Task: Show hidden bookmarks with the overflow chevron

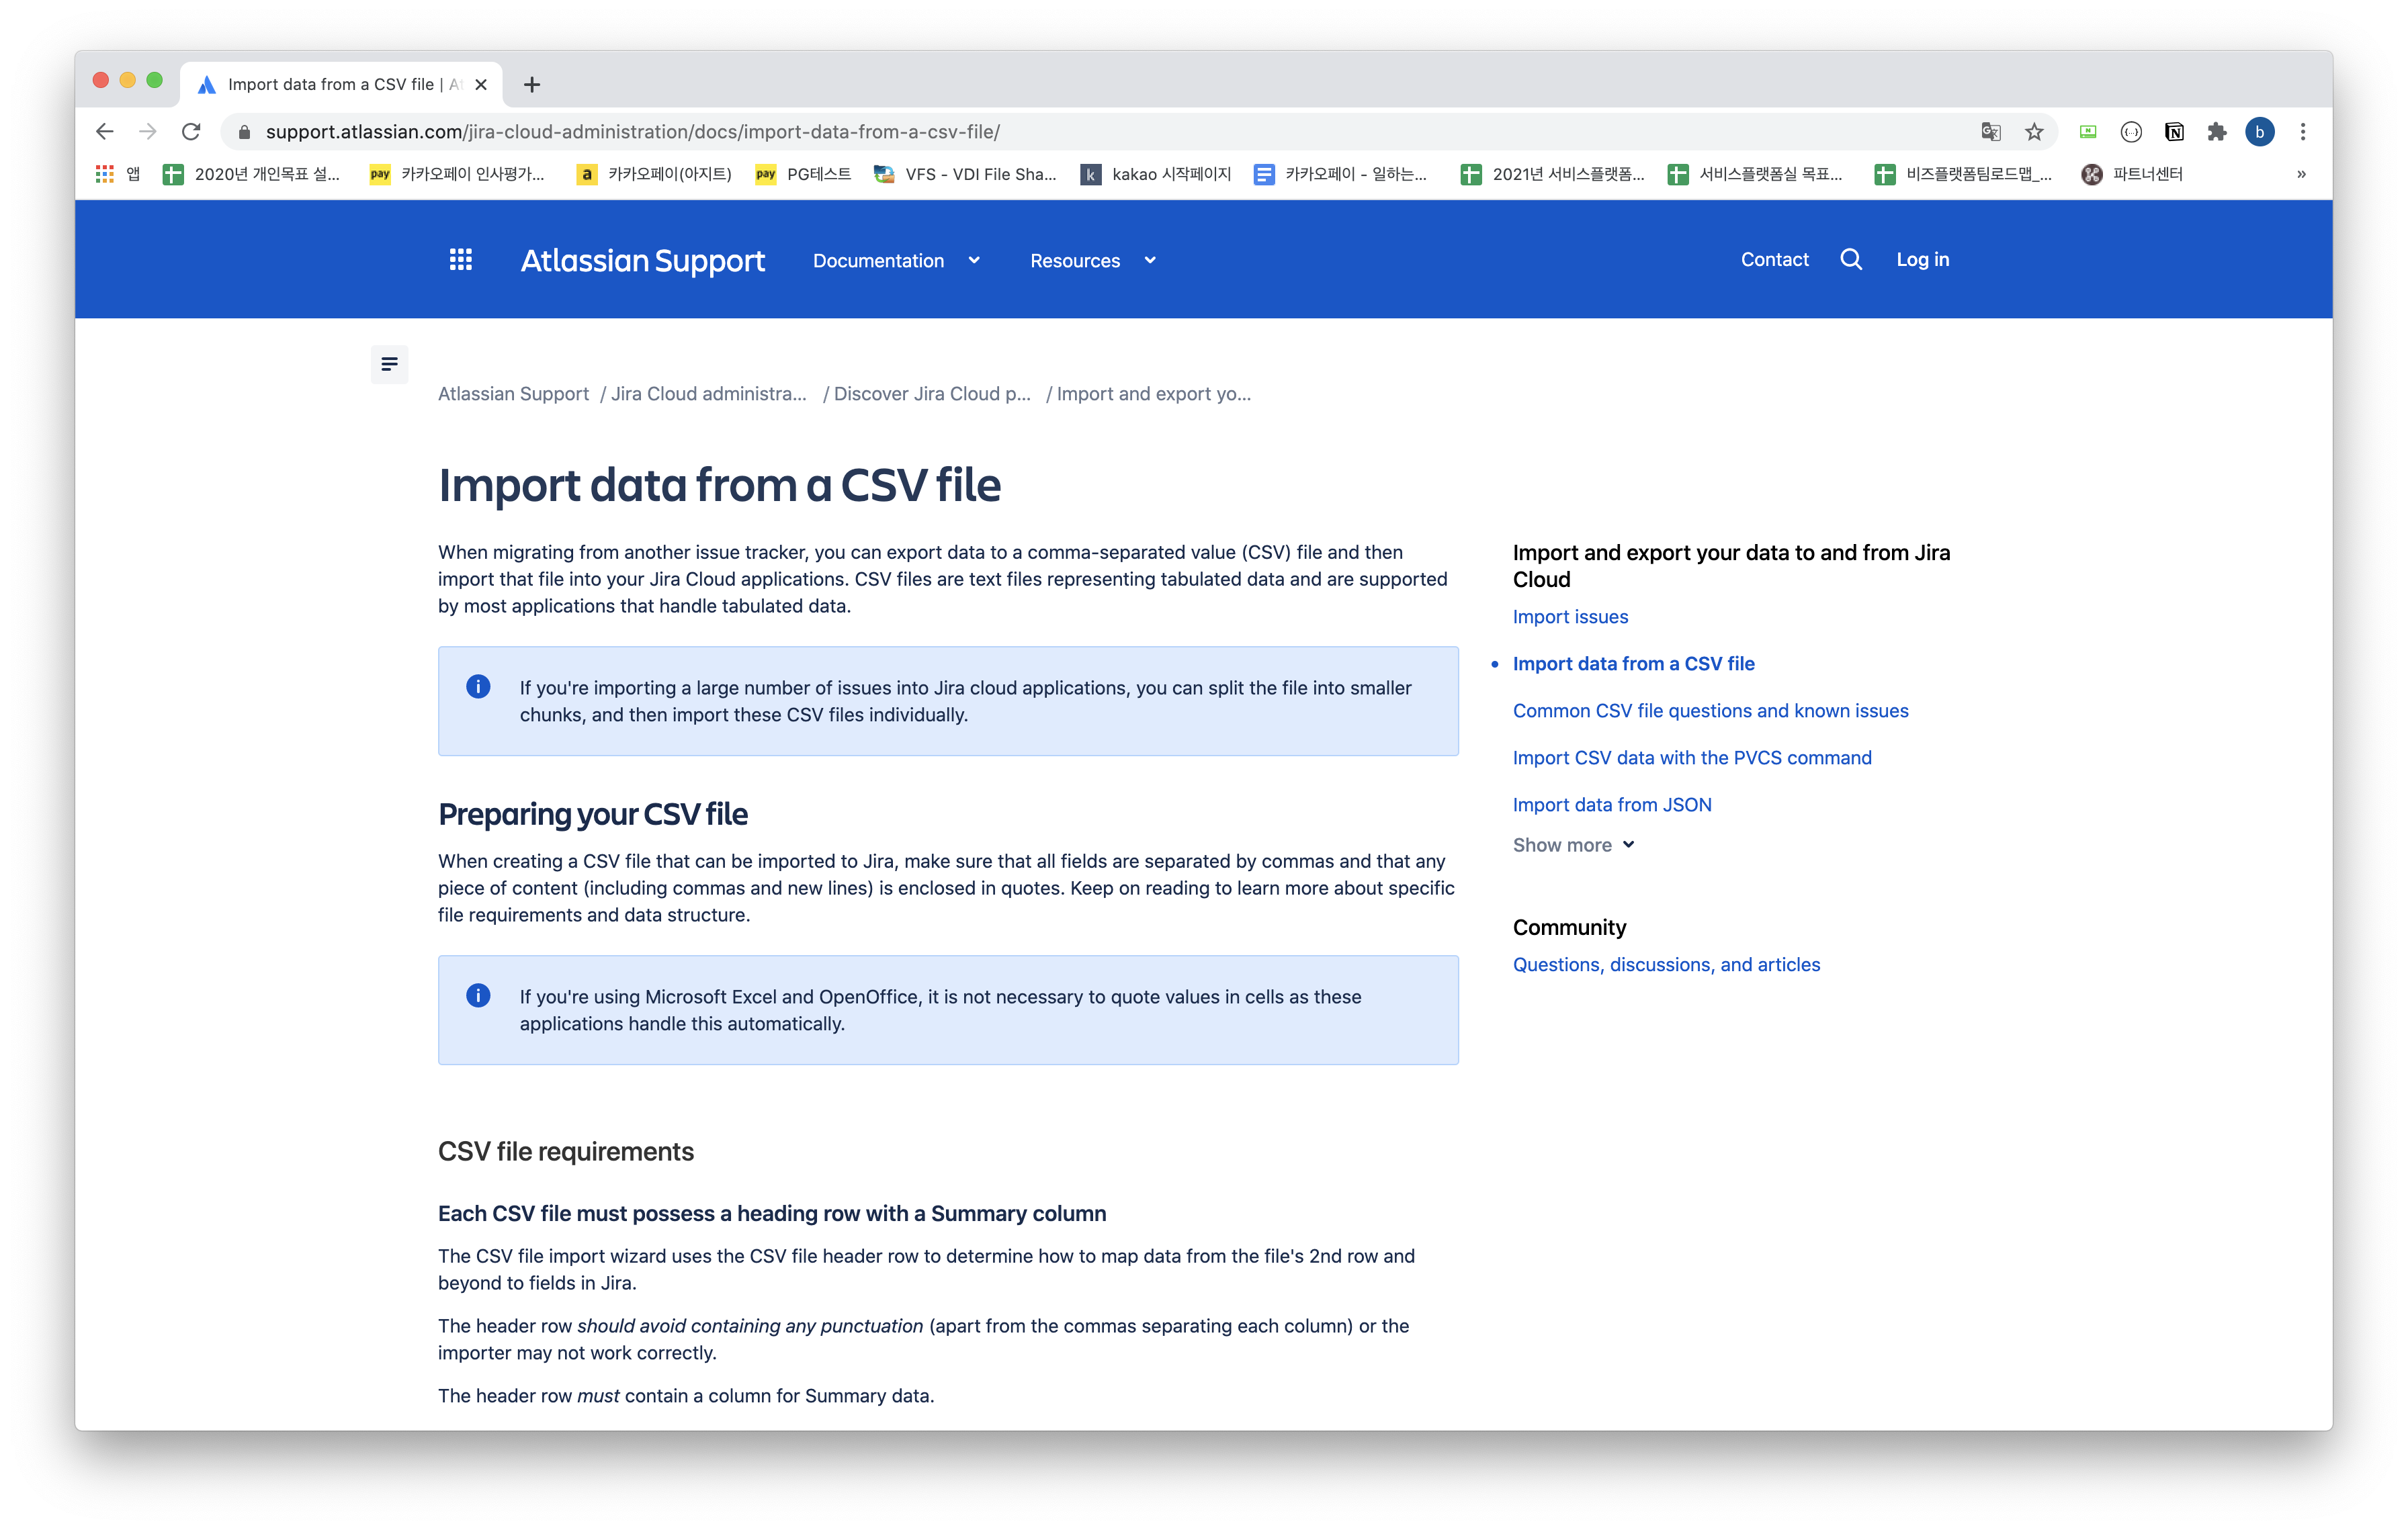Action: [2301, 174]
